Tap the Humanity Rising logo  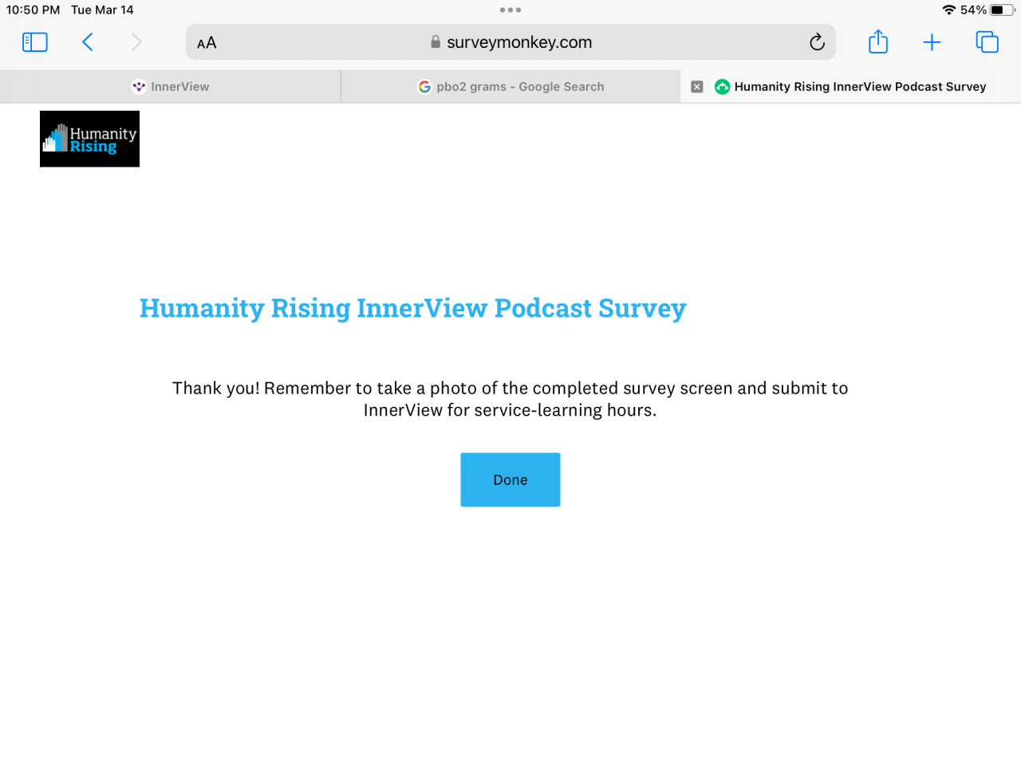(x=89, y=139)
